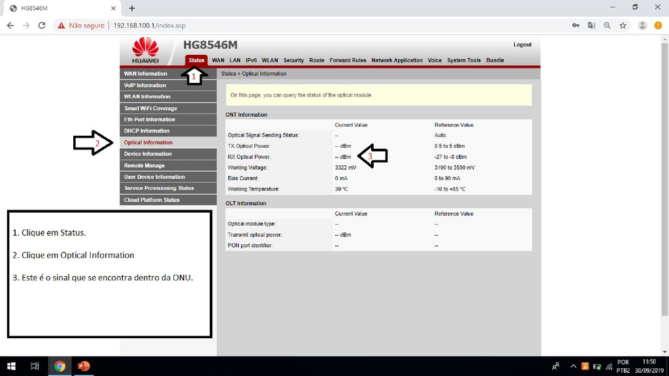Open WAN Information in the sidebar

168,74
